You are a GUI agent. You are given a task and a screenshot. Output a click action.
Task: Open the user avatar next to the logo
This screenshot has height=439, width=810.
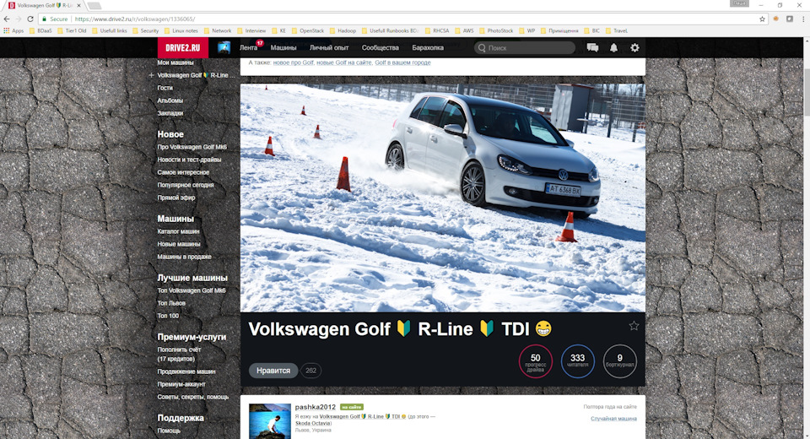tap(224, 47)
